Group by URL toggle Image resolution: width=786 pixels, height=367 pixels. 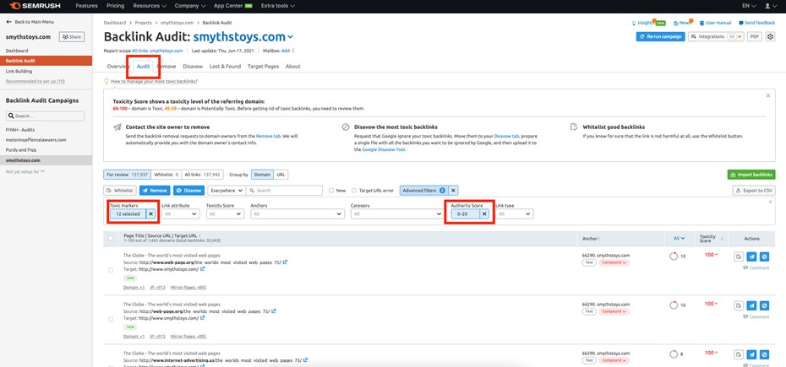281,175
